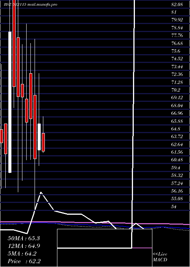Click the 65.88 price axis label
This screenshot has height=267, width=190.
177,121
